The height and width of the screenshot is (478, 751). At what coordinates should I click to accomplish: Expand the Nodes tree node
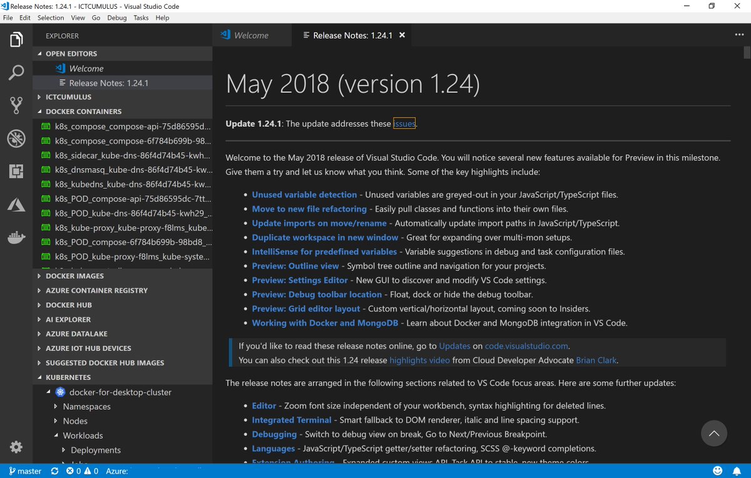pos(57,421)
